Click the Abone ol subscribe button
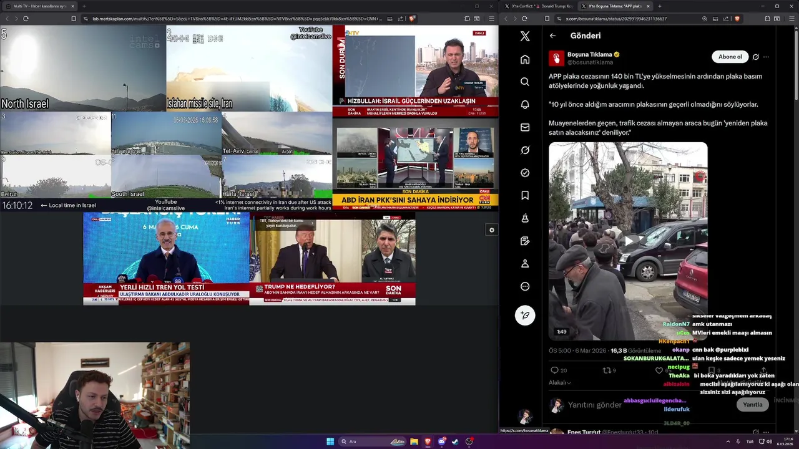The width and height of the screenshot is (799, 449). [x=730, y=57]
